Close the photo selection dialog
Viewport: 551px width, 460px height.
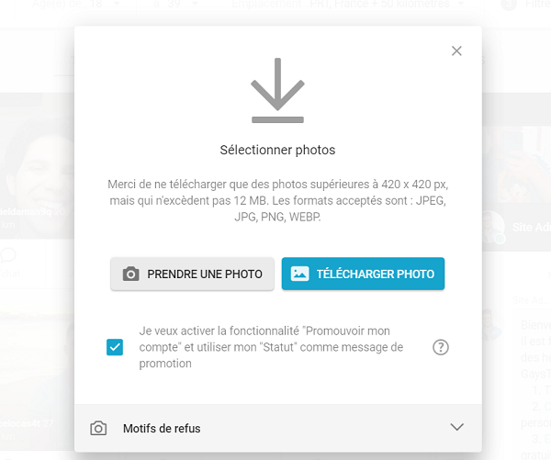[x=456, y=50]
